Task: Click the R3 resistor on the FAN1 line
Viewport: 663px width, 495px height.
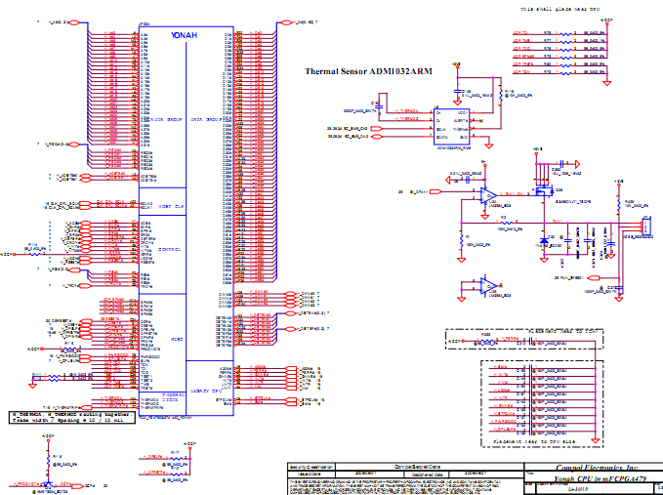Action: (506, 223)
